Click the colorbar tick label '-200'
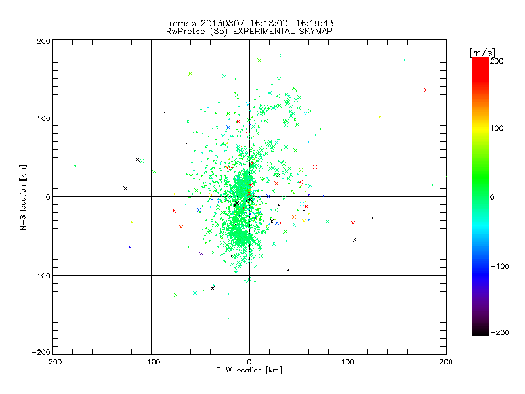Screen dimensions: 525x394 click(499, 332)
